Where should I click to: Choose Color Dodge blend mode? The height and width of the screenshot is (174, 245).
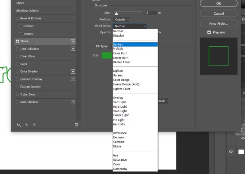point(135,80)
